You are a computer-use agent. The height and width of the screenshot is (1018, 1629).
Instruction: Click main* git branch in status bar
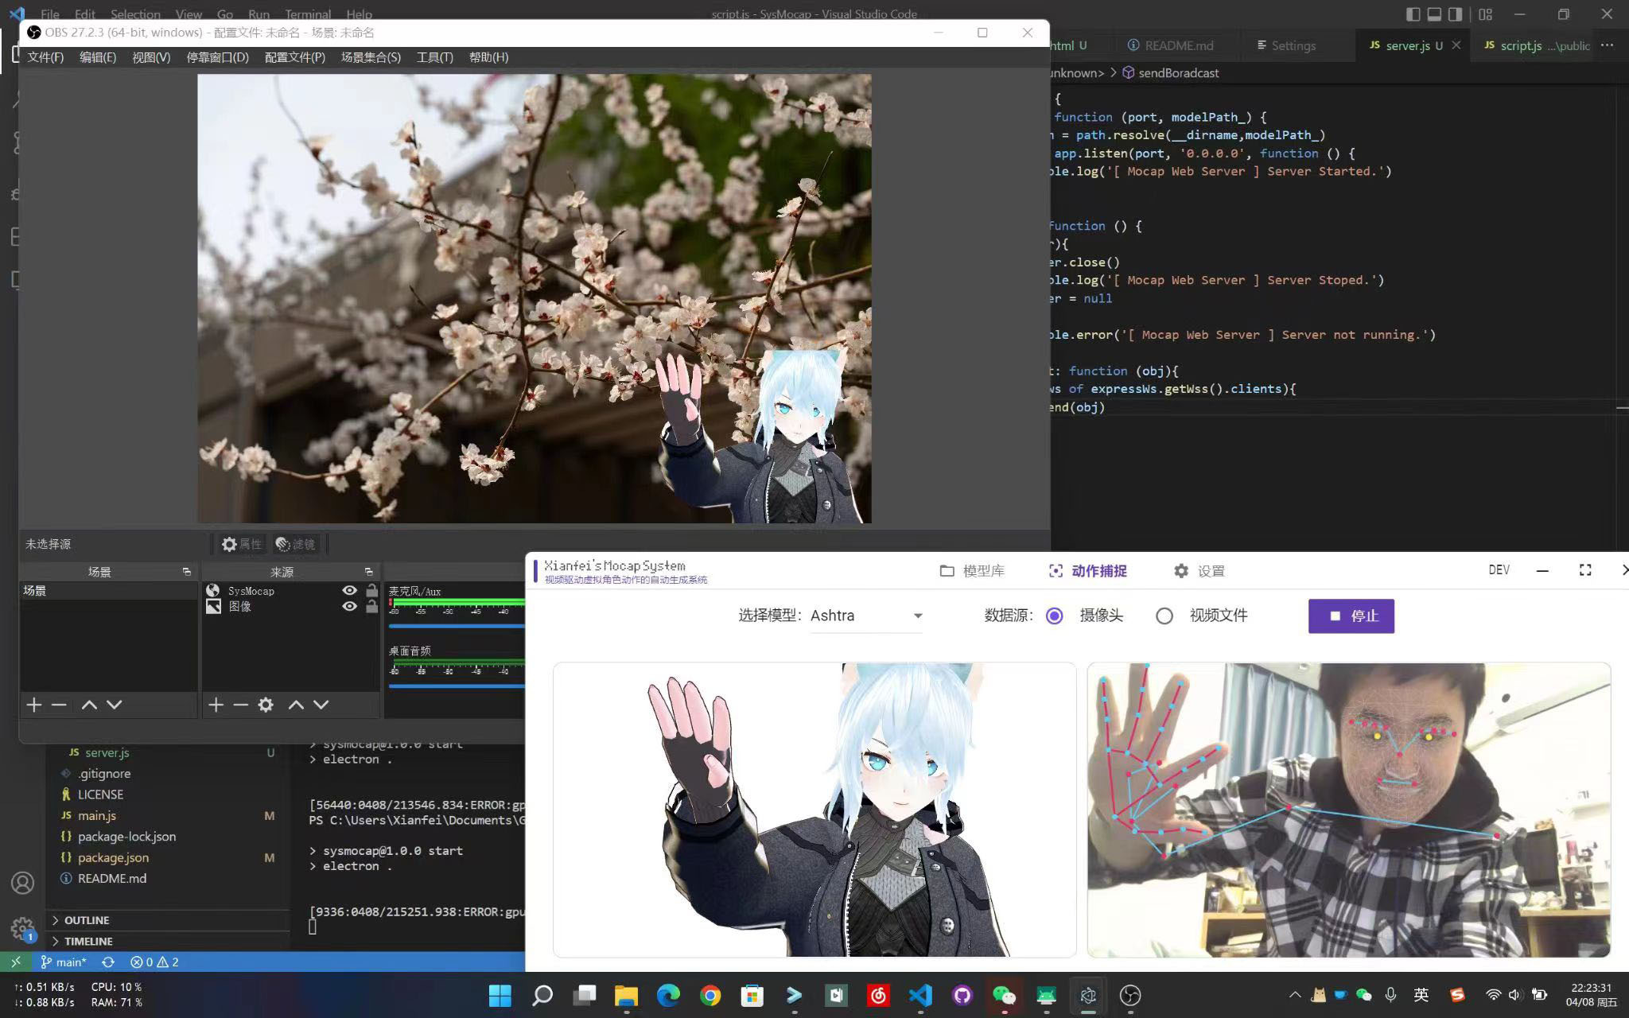tap(64, 962)
